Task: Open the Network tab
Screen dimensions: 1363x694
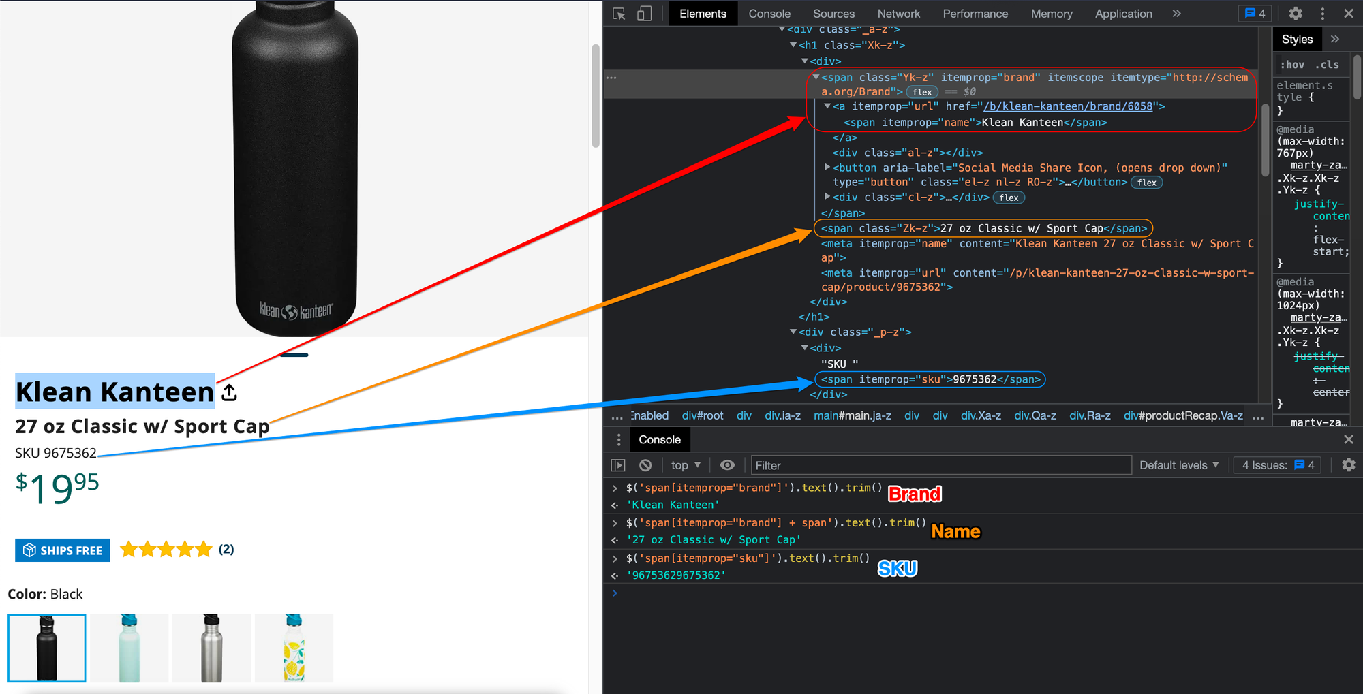Action: 899,14
